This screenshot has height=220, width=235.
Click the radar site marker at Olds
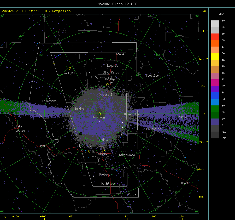click(99, 114)
